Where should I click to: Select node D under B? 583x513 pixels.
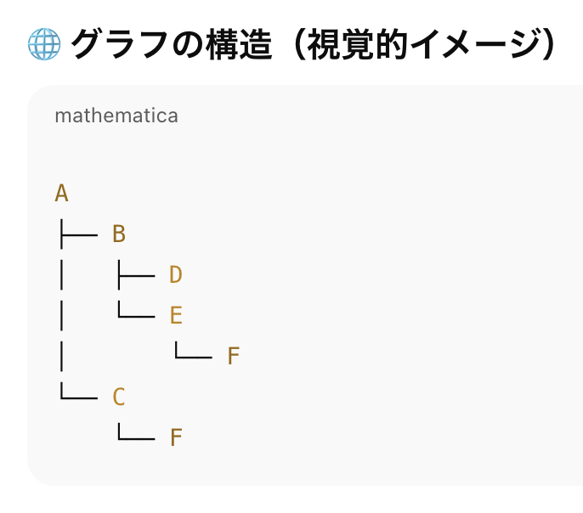coord(176,274)
